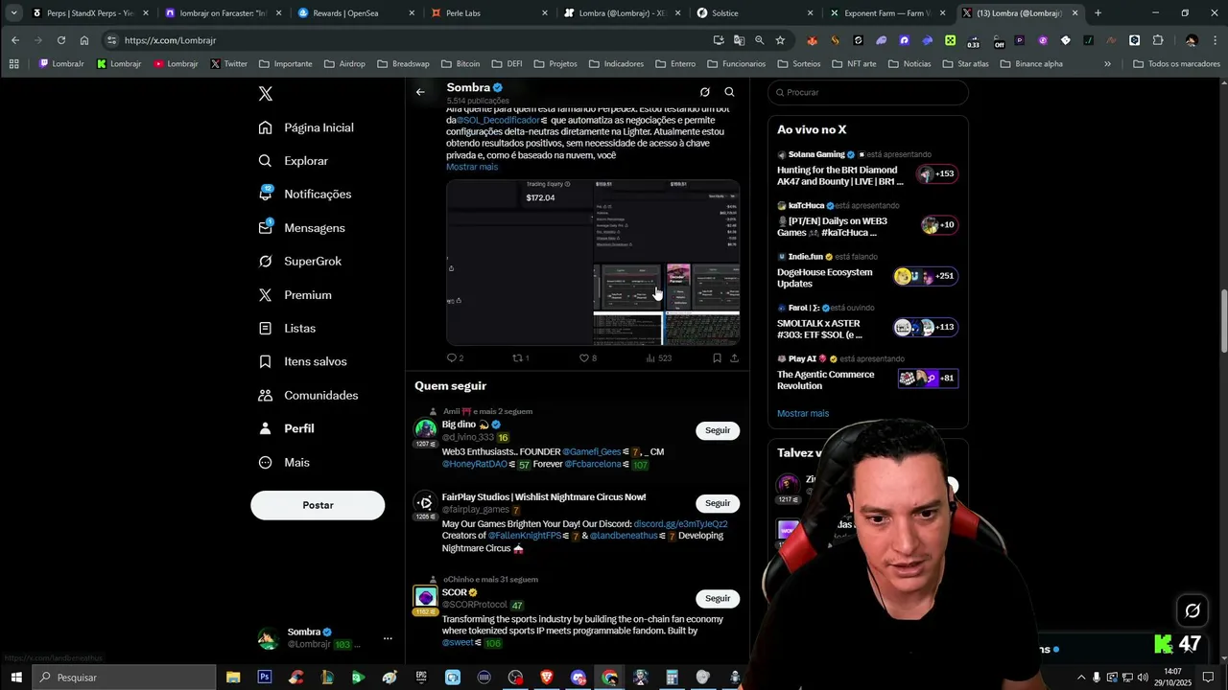
Task: Open discord.gg link in FairPlay bio
Action: (x=680, y=524)
